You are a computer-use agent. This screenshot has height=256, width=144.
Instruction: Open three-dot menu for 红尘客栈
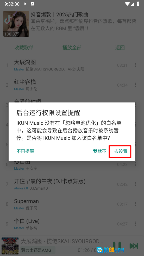[x=135, y=85]
